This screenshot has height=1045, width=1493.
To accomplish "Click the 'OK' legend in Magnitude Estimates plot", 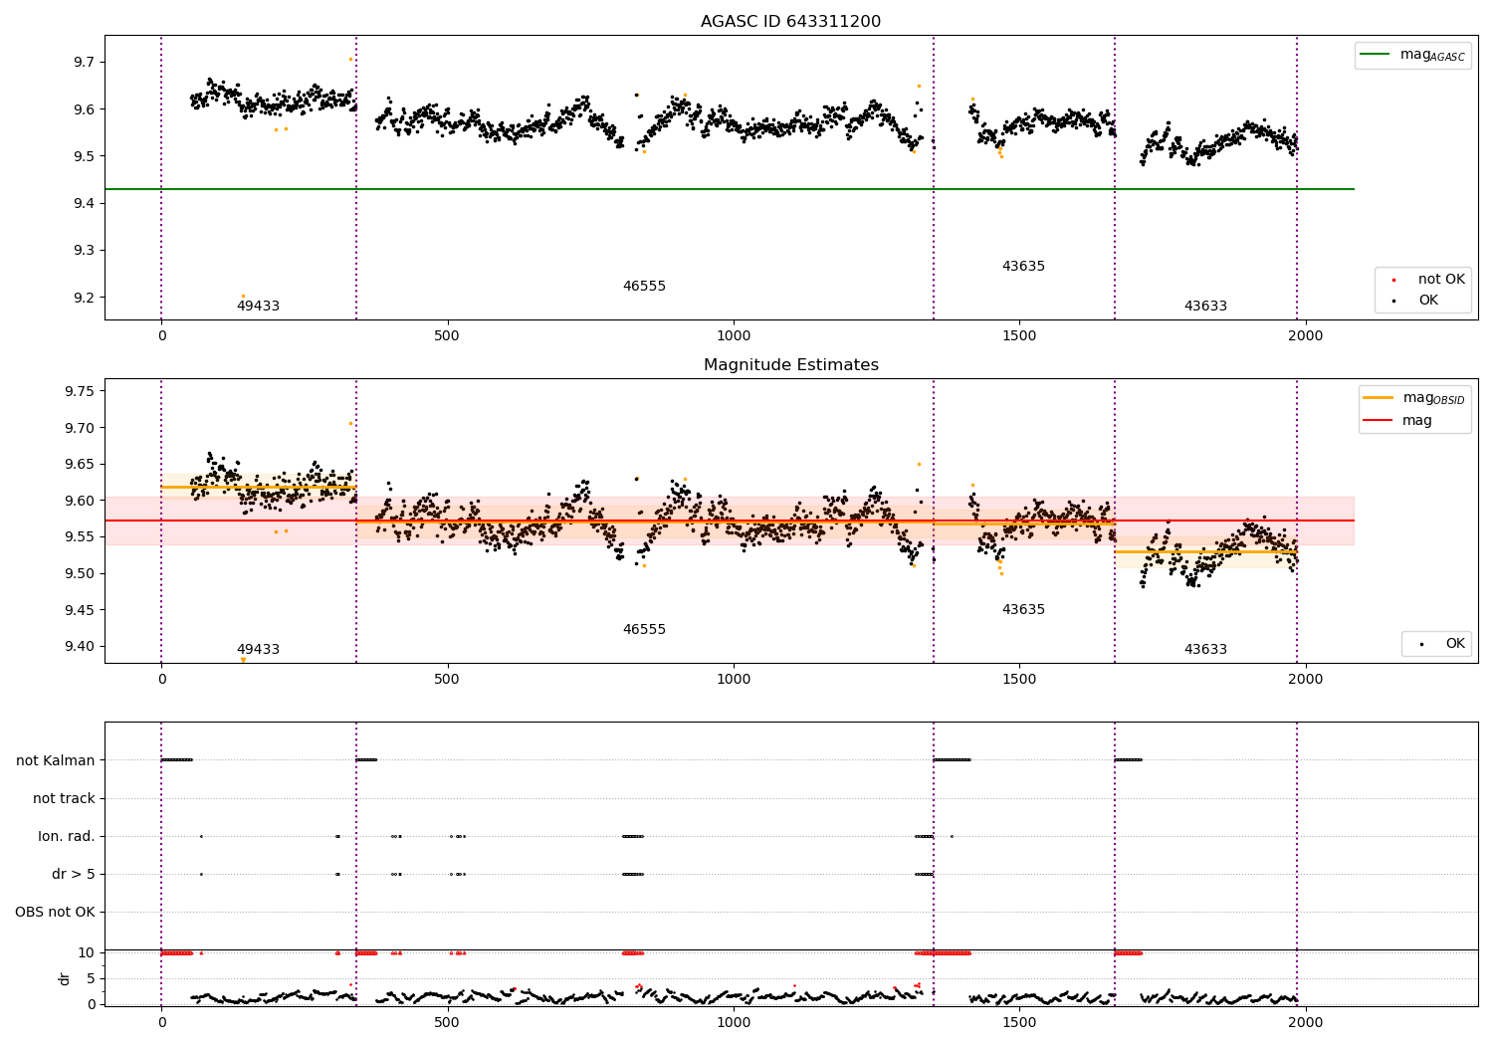I will click(x=1442, y=644).
